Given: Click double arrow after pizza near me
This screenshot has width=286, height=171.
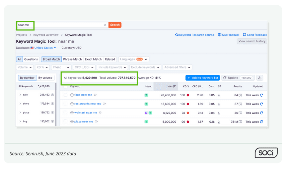Looking at the screenshot, I should [96, 121].
